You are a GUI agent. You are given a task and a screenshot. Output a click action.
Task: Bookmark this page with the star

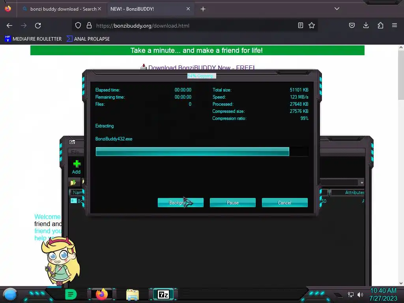pos(312,25)
